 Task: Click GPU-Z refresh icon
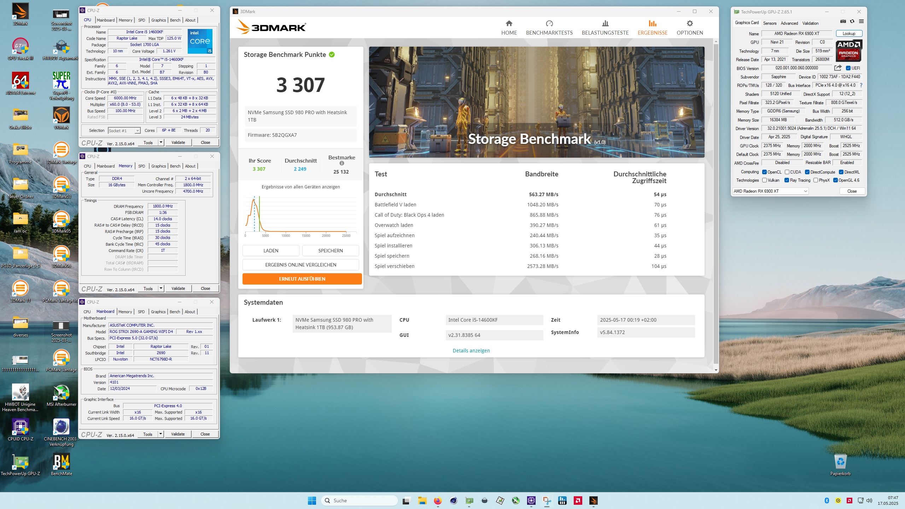852,22
